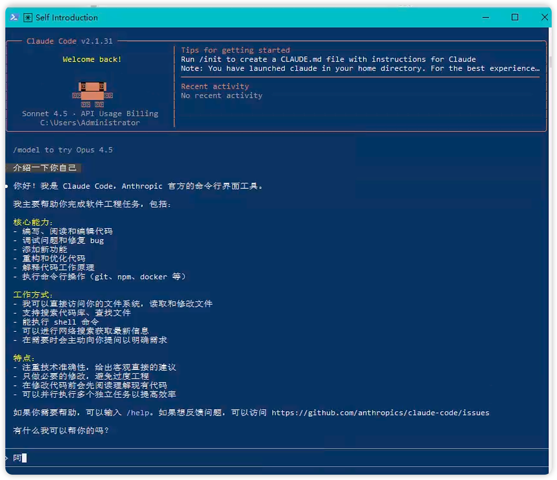
Task: Click the Claude asterisk icon beside Self Introduction
Action: tap(28, 17)
